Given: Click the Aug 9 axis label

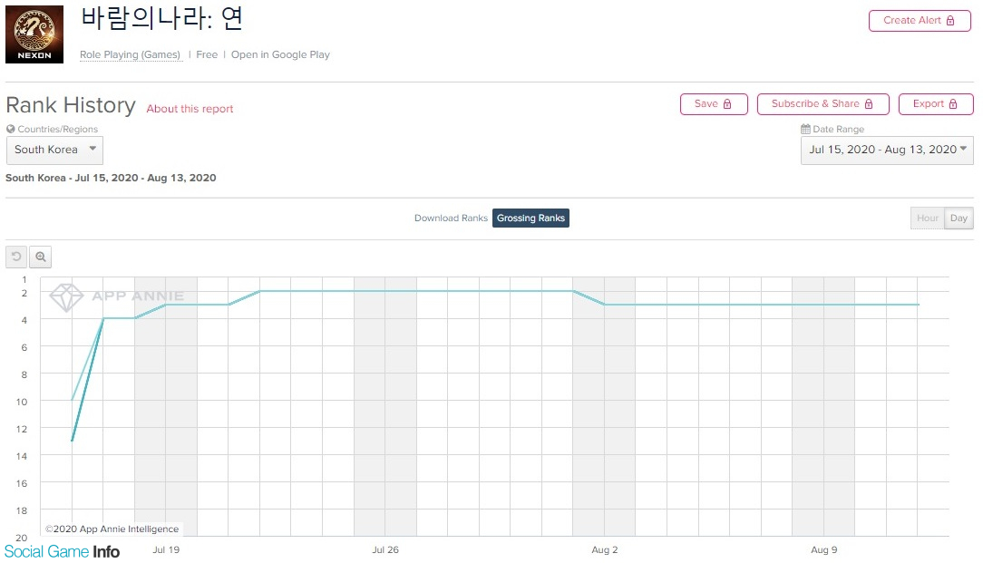Looking at the screenshot, I should click(823, 549).
